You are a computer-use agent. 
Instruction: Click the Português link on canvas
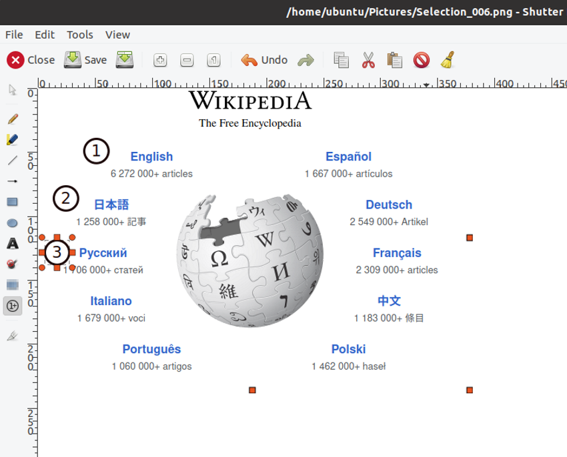(151, 349)
